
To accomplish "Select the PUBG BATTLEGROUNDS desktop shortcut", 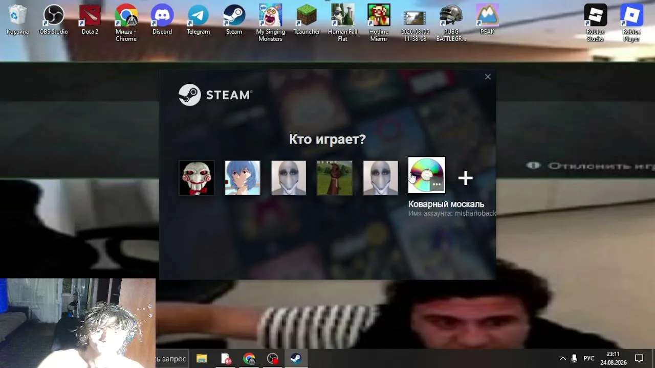I will pyautogui.click(x=451, y=23).
